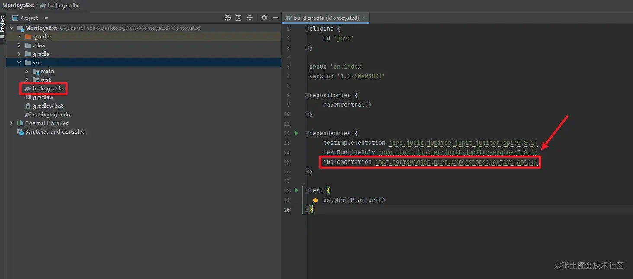Click useJUnitPlatform() in test block
This screenshot has width=633, height=279.
(354, 200)
